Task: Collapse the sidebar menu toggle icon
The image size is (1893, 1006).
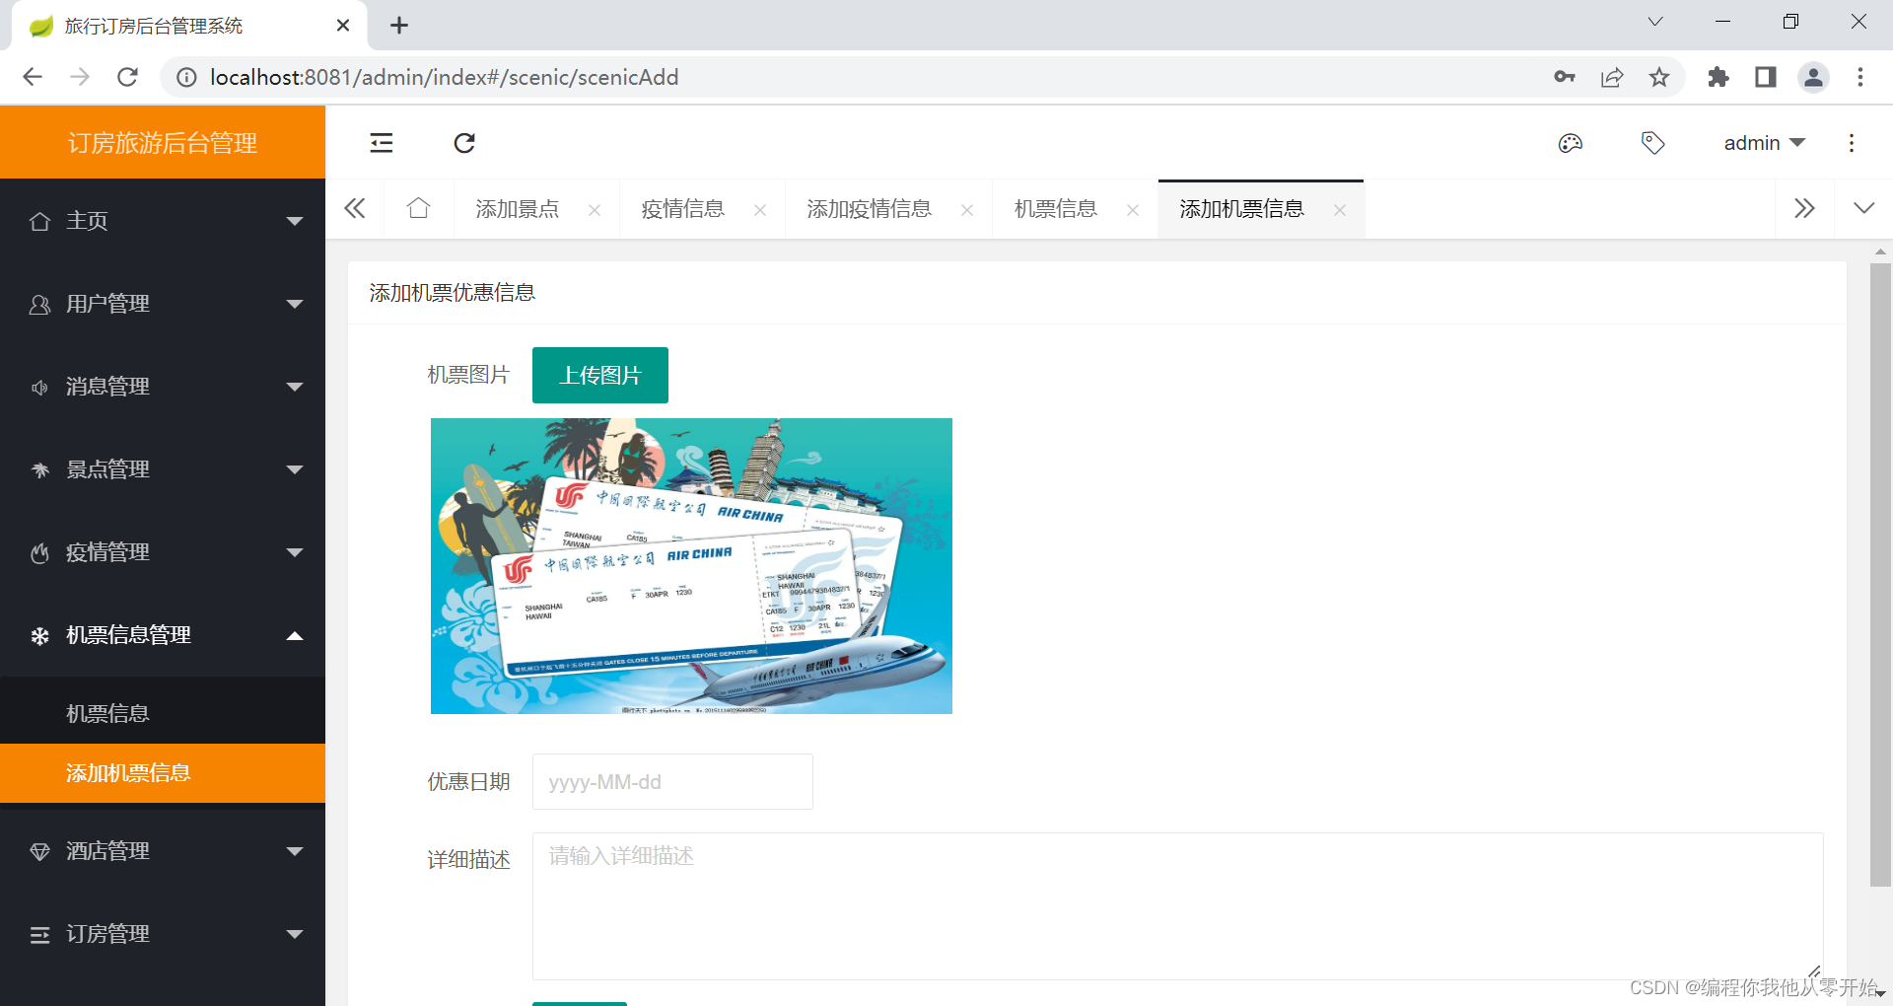Action: [382, 143]
